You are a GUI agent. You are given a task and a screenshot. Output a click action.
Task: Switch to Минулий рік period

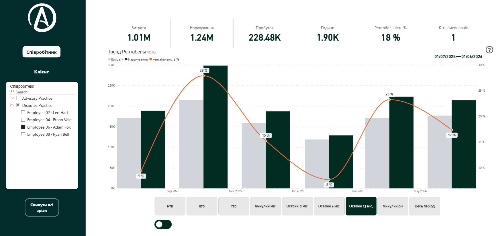pos(393,206)
